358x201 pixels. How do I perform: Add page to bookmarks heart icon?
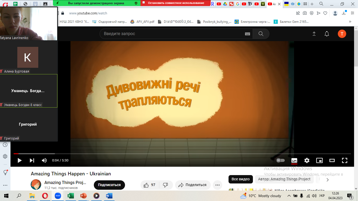[x=325, y=13]
